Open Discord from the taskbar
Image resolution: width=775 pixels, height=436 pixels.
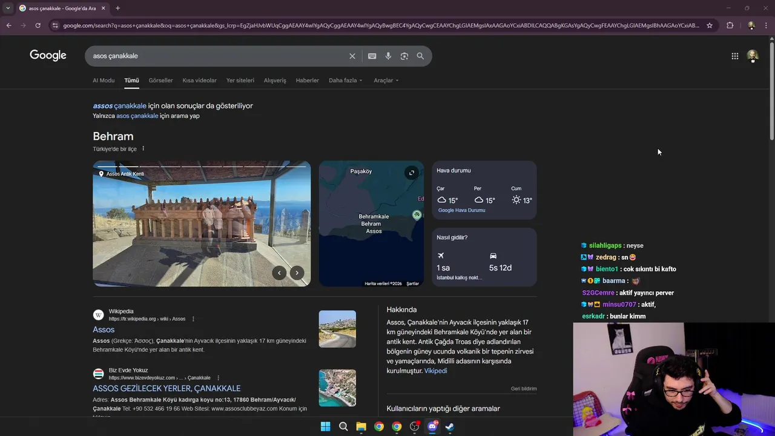click(x=432, y=426)
